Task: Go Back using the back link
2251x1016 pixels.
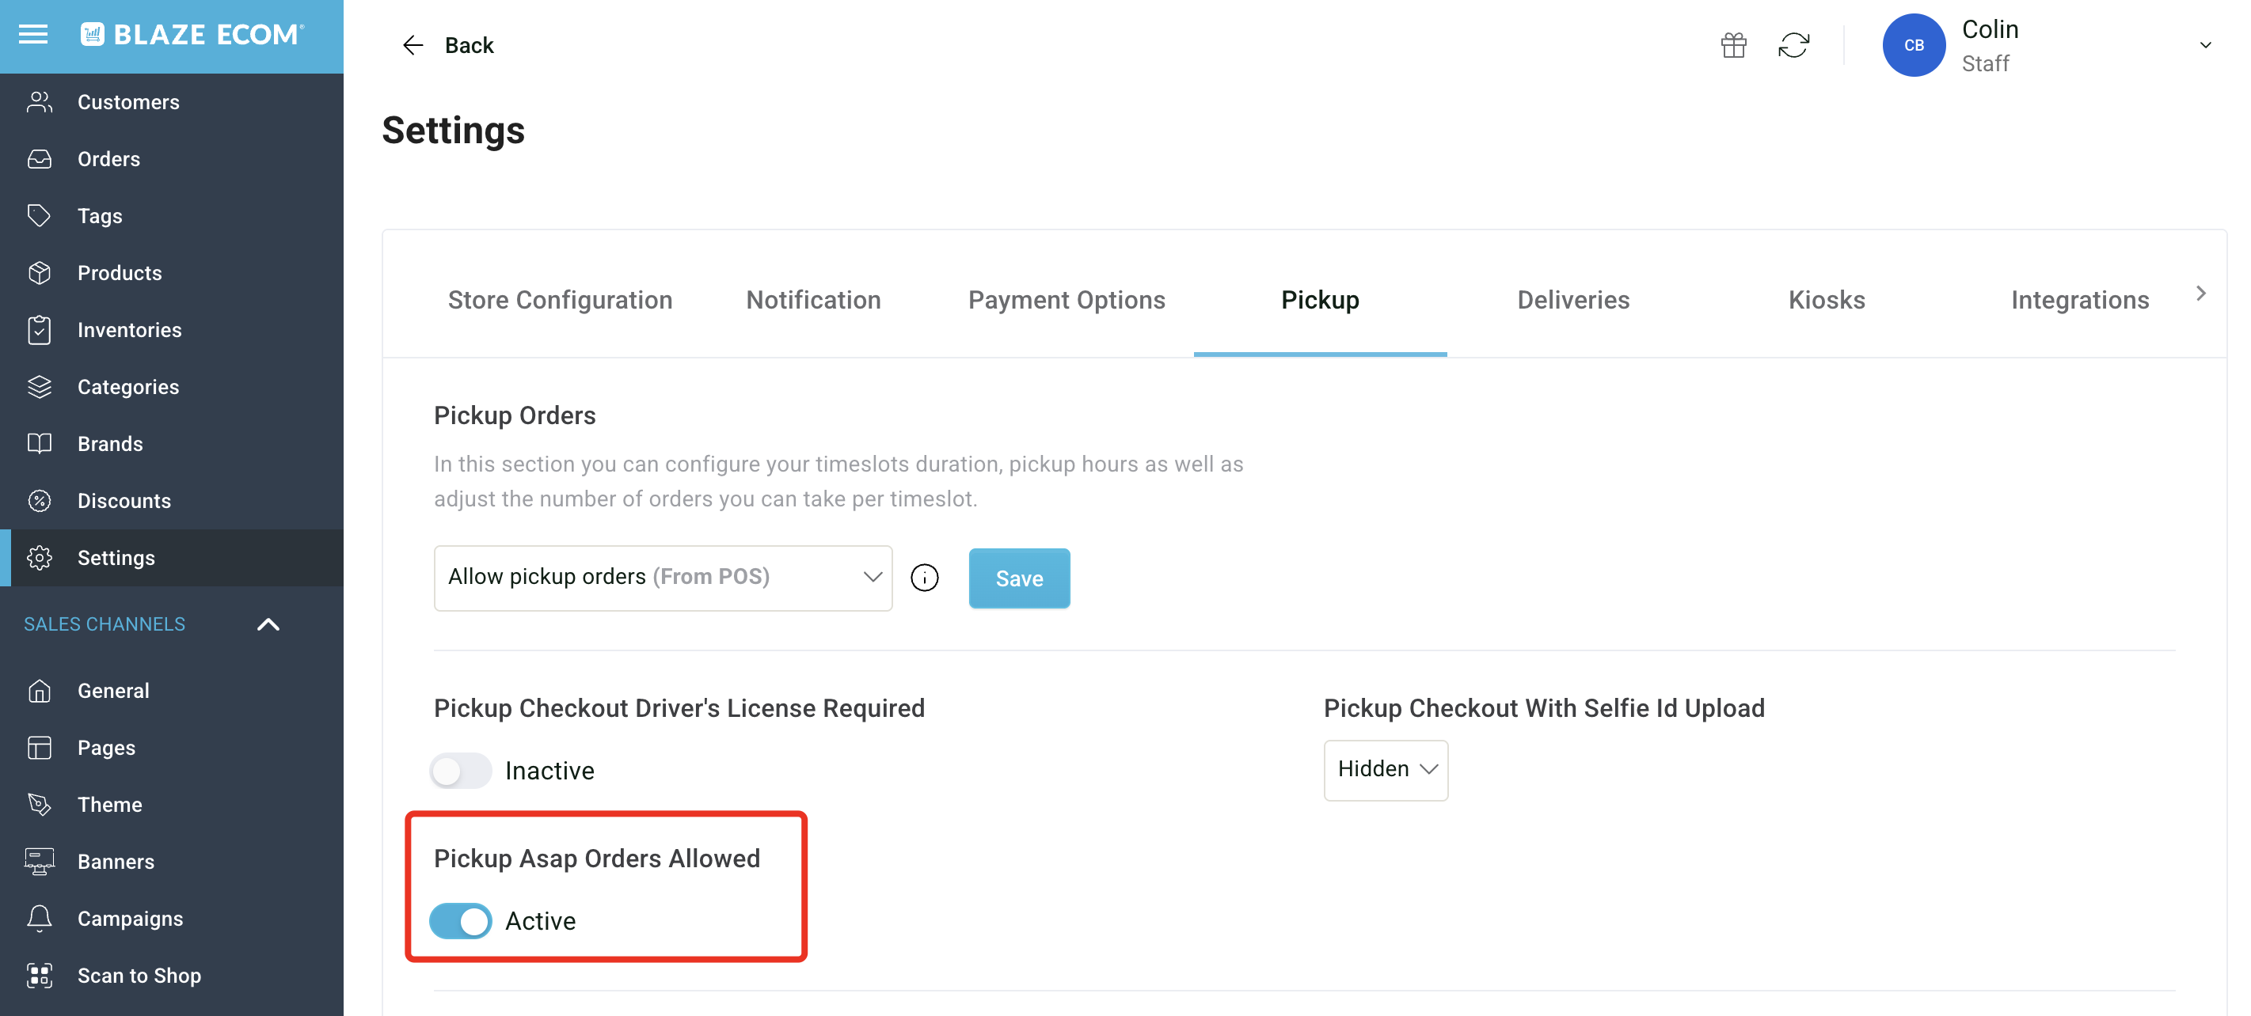Action: click(x=447, y=44)
